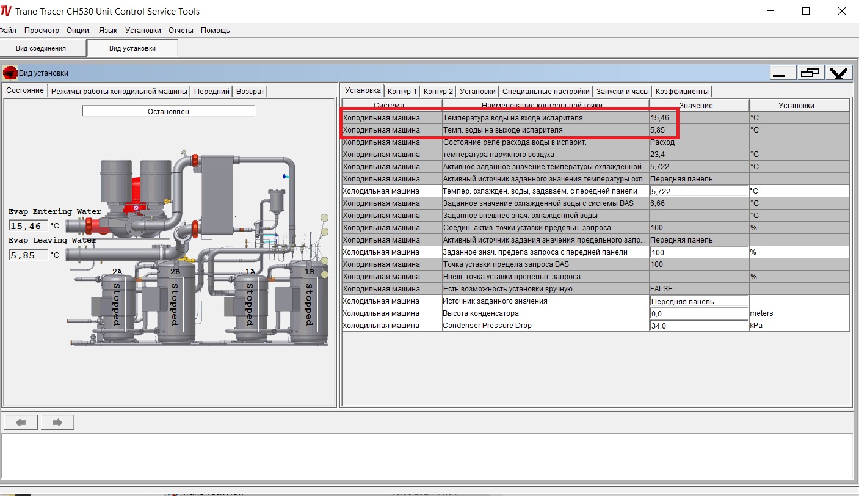Open the Язык menu
This screenshot has height=496, width=859.
tap(108, 30)
